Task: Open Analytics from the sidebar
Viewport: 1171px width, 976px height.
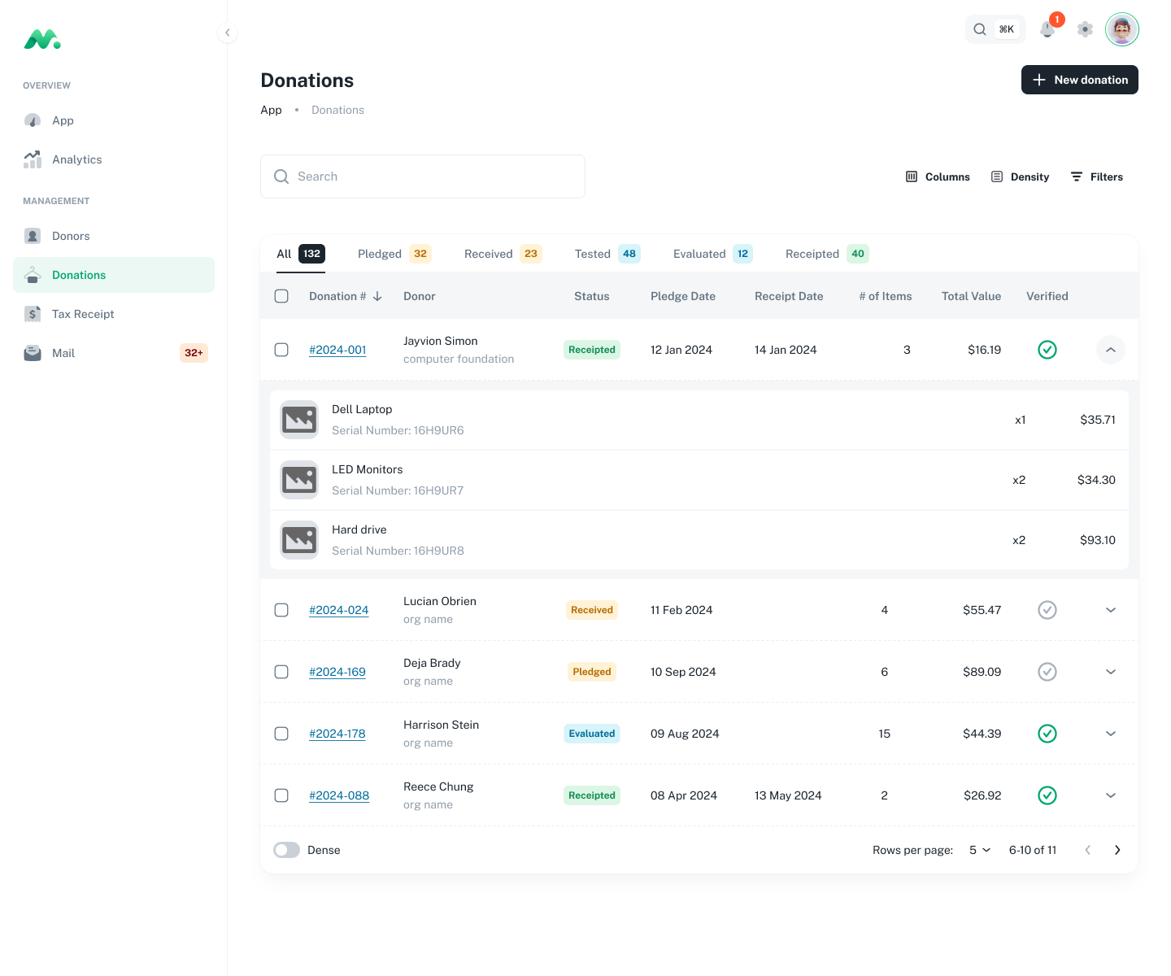Action: pos(76,159)
